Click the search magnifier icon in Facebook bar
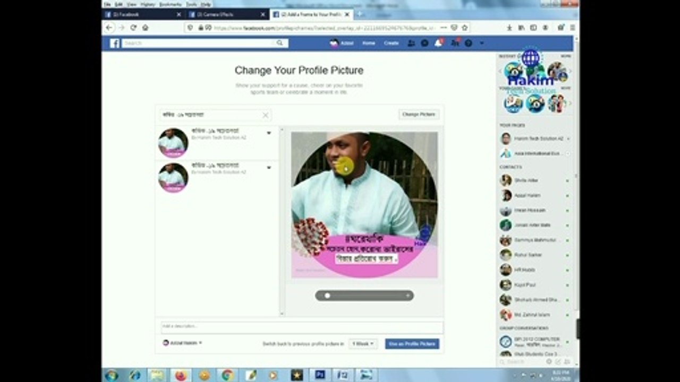Viewport: 680px width, 382px height. pyautogui.click(x=280, y=44)
